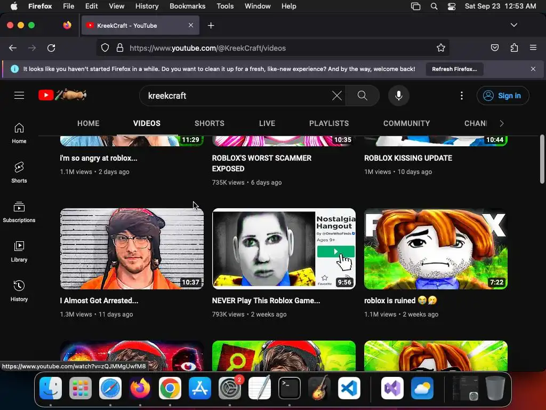Click the Refresh Firefox button
Viewport: 546px width, 410px height.
point(454,69)
